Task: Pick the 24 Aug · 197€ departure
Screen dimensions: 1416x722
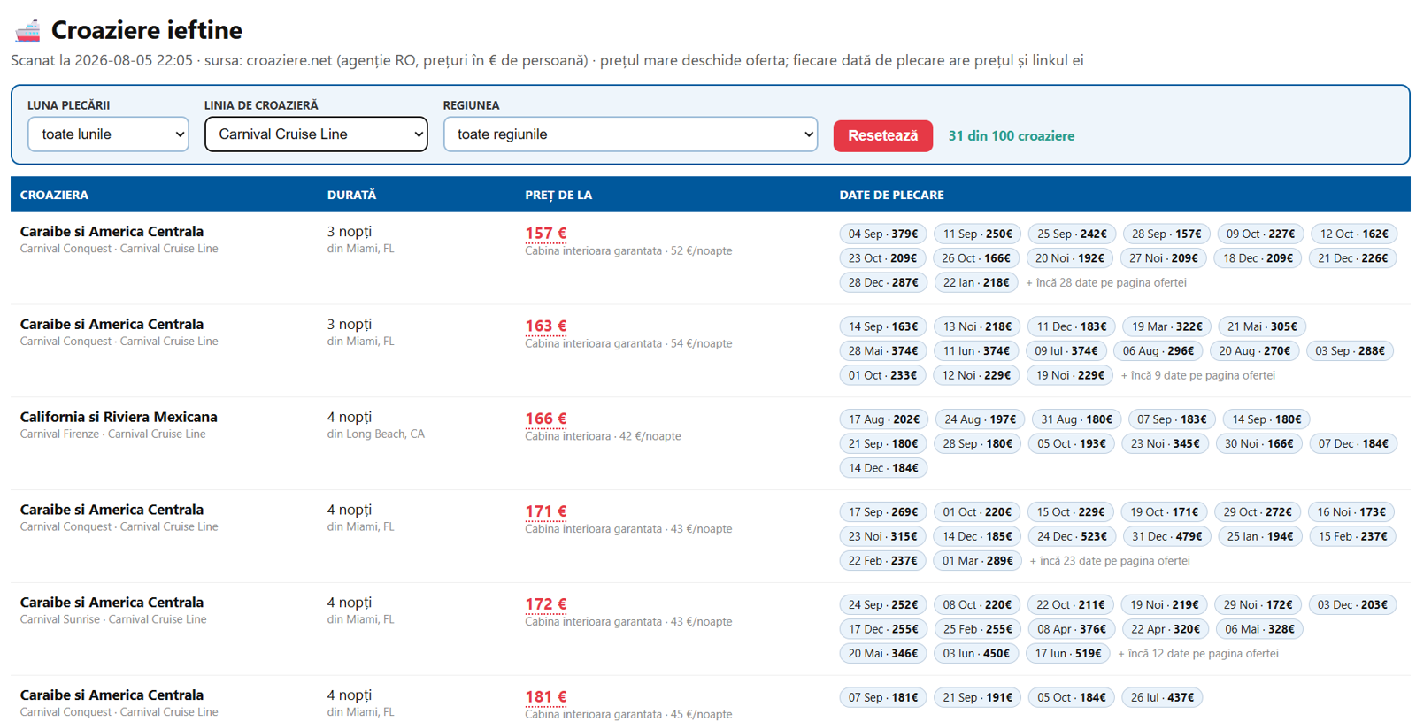Action: (x=980, y=419)
